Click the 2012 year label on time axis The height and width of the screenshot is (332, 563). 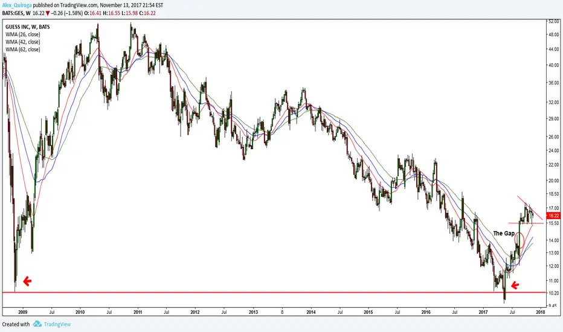coord(195,312)
